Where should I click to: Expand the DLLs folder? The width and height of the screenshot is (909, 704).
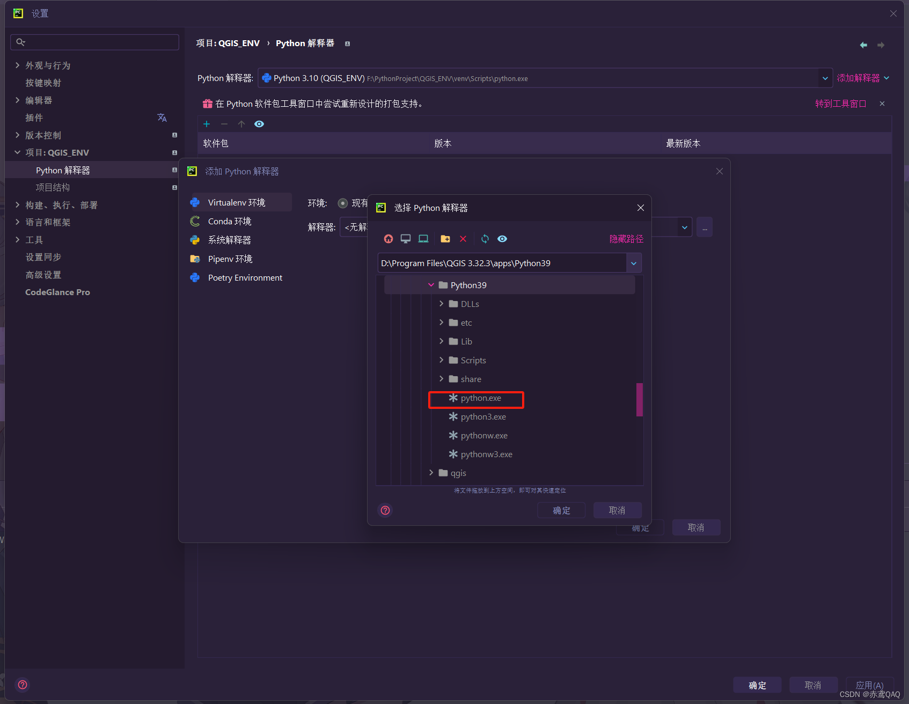click(x=441, y=304)
